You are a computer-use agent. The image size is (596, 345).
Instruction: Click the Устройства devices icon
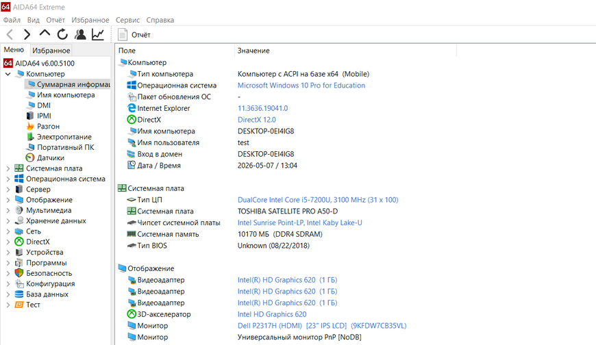19,252
